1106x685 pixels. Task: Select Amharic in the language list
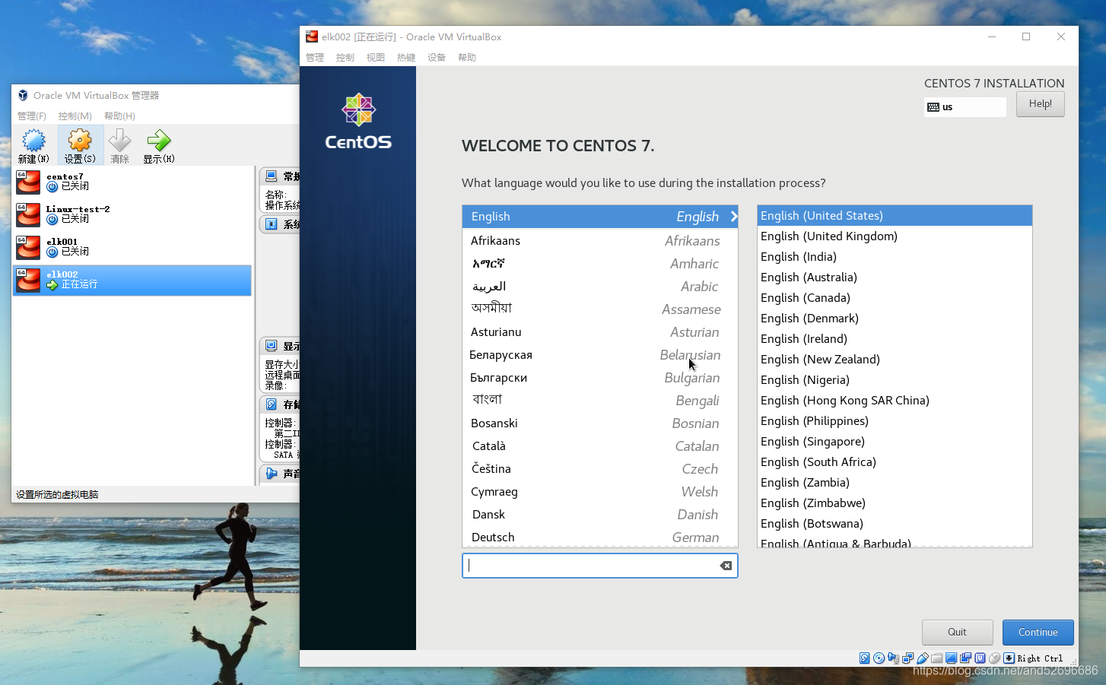tap(600, 264)
